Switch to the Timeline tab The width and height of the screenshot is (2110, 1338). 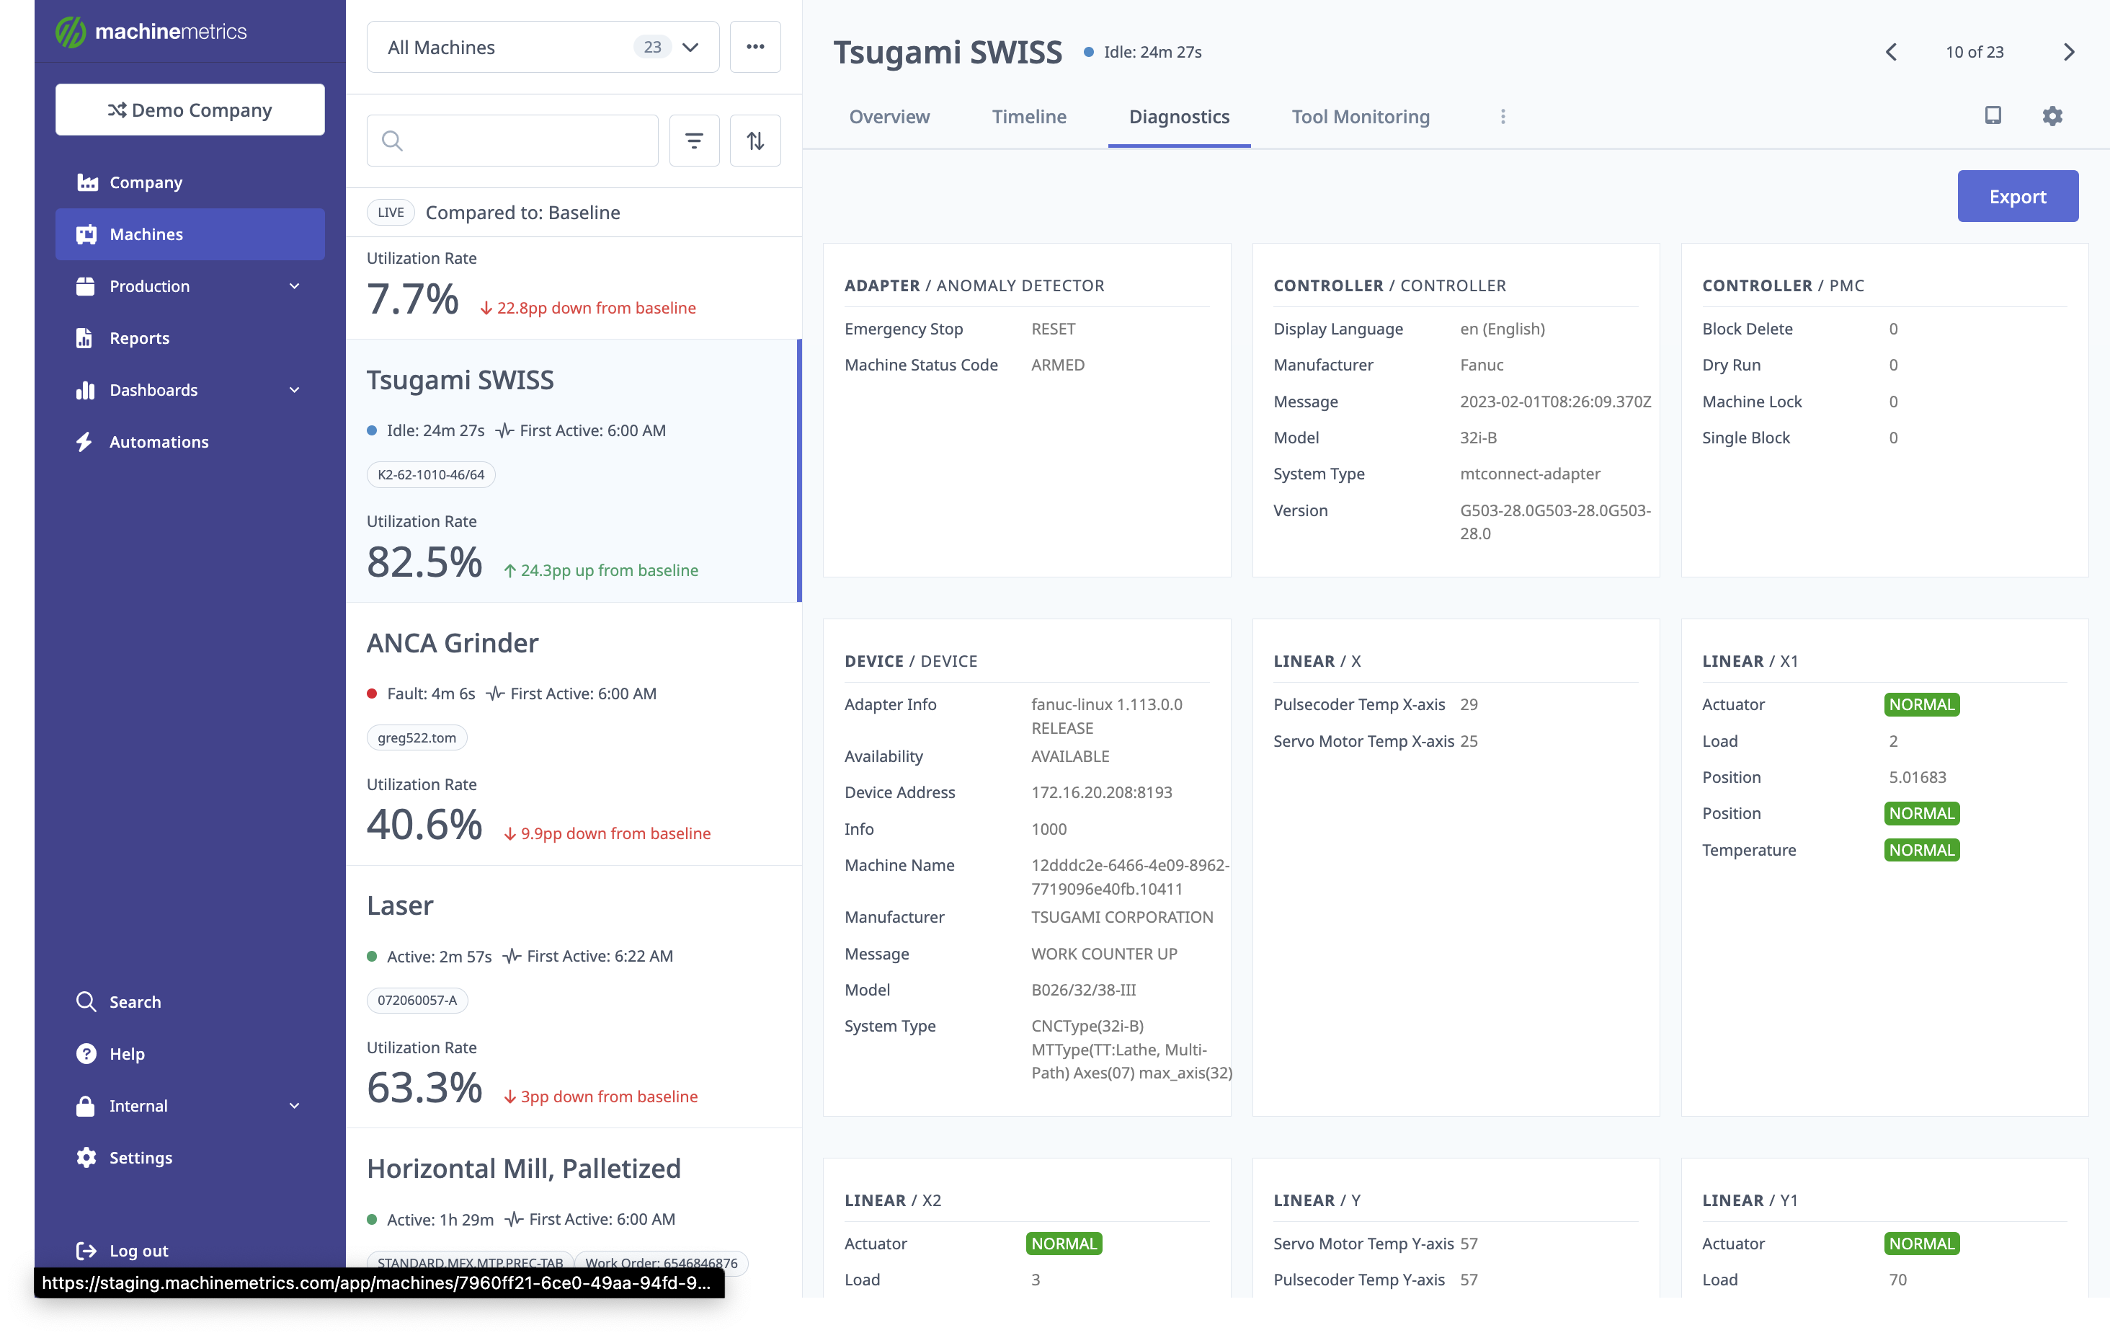[x=1029, y=117]
